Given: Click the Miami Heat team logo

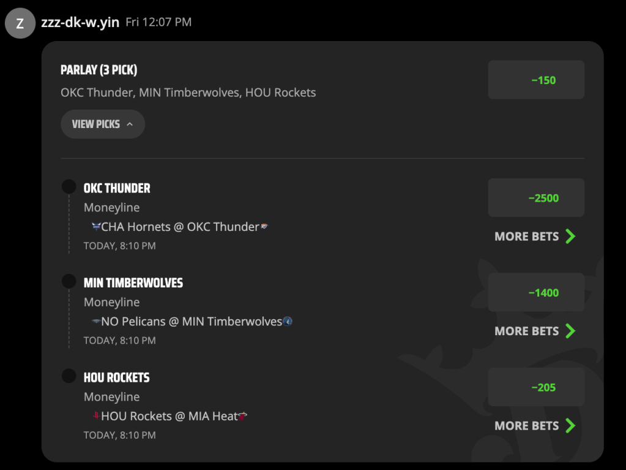Looking at the screenshot, I should (x=243, y=416).
